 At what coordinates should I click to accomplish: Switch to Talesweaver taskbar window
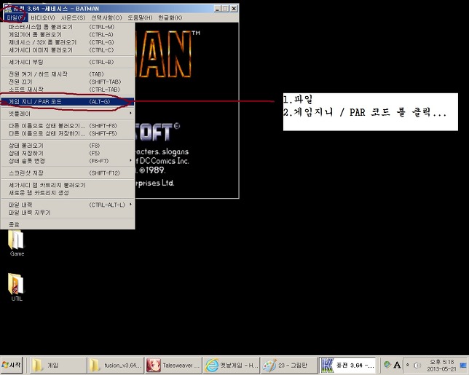(173, 365)
